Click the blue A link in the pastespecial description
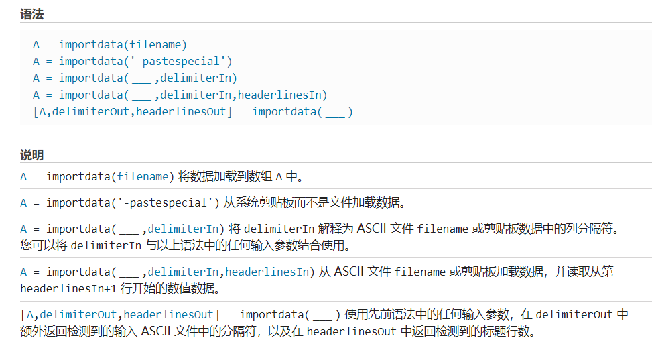The image size is (652, 348). [23, 203]
